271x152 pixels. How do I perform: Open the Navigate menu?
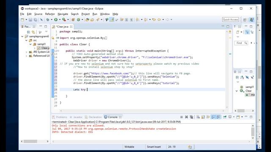[63, 14]
